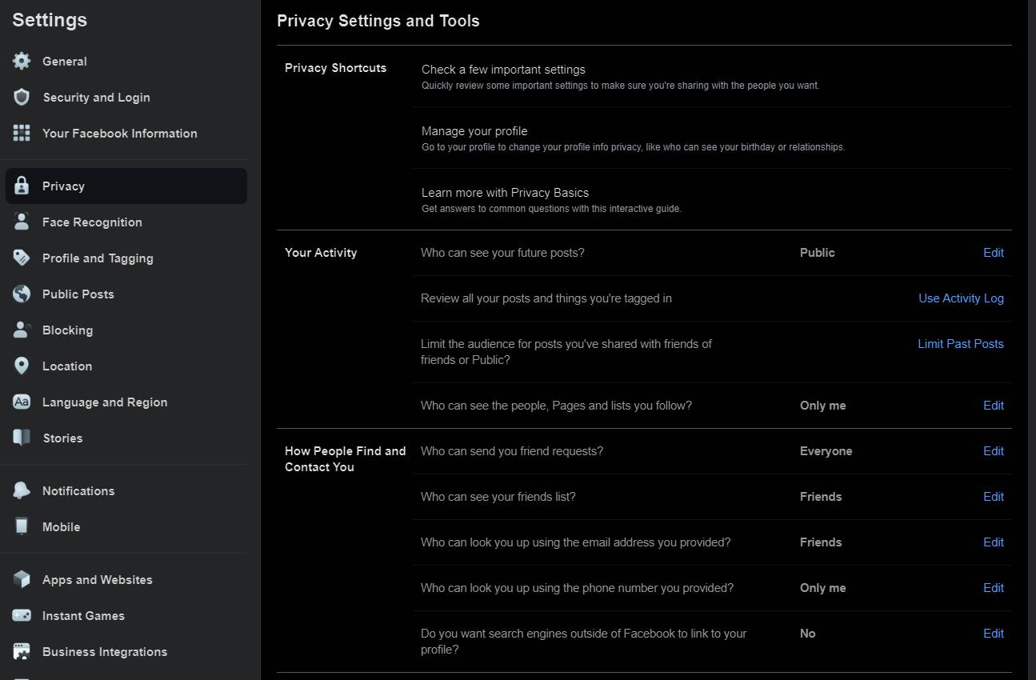Edit who can see your future posts
The height and width of the screenshot is (680, 1036).
point(993,252)
